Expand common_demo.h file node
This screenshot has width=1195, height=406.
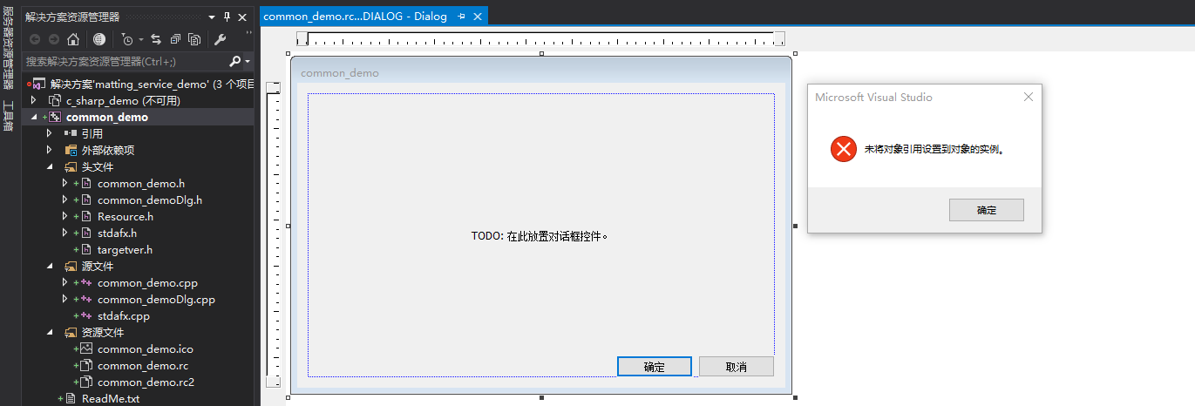click(x=65, y=184)
